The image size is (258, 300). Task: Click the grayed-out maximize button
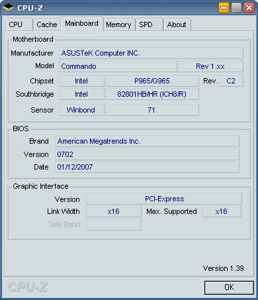[236, 8]
